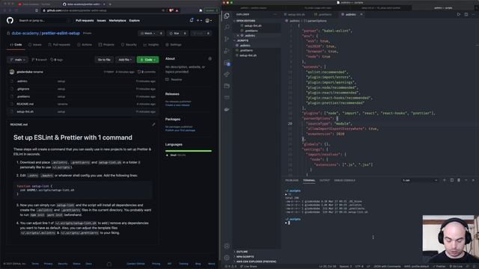The image size is (479, 269).
Task: Select setup-lint.sh under Open Editors
Action: [253, 25]
